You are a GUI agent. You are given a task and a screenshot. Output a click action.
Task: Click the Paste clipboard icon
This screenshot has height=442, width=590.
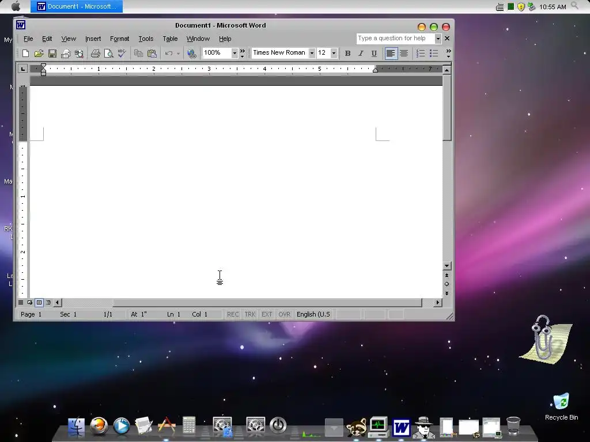click(152, 54)
